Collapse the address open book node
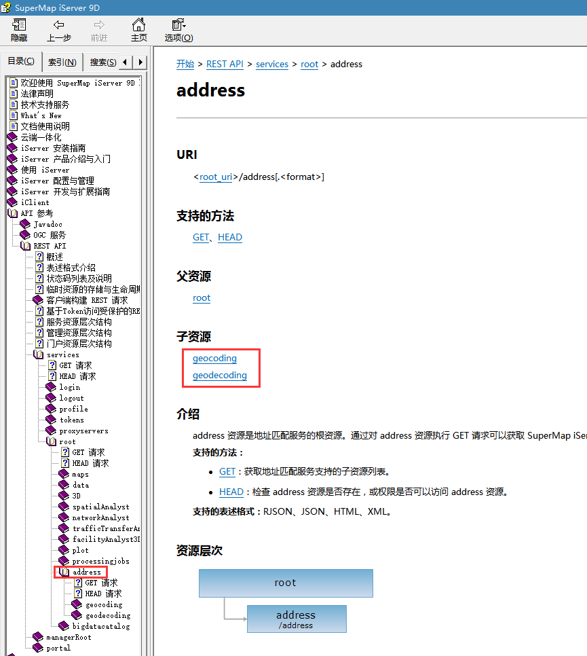 point(64,572)
